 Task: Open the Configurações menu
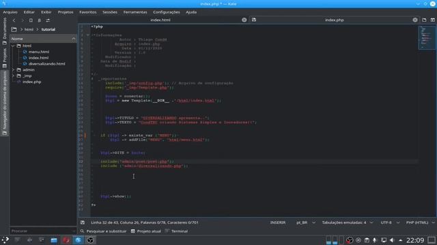[x=167, y=12]
